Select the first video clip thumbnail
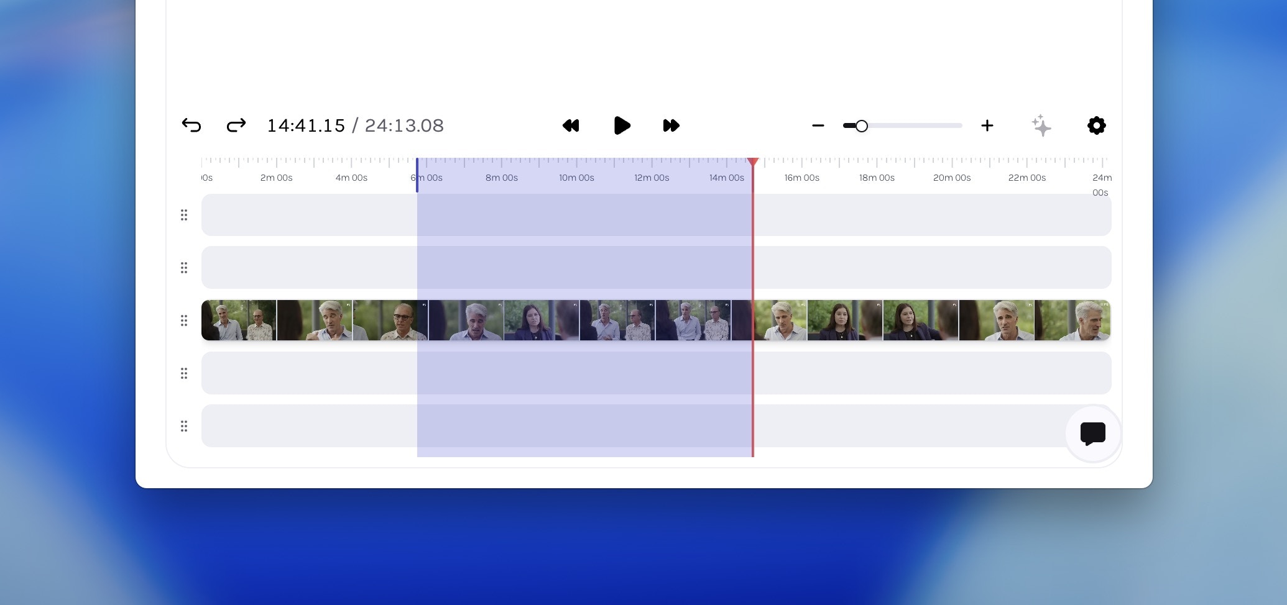Viewport: 1287px width, 605px height. pos(239,320)
